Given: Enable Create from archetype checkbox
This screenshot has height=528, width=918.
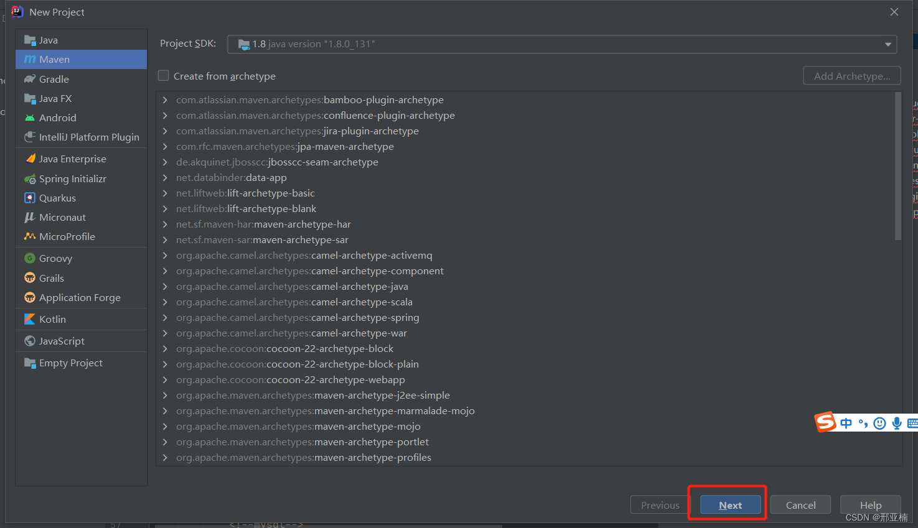Looking at the screenshot, I should (x=164, y=76).
